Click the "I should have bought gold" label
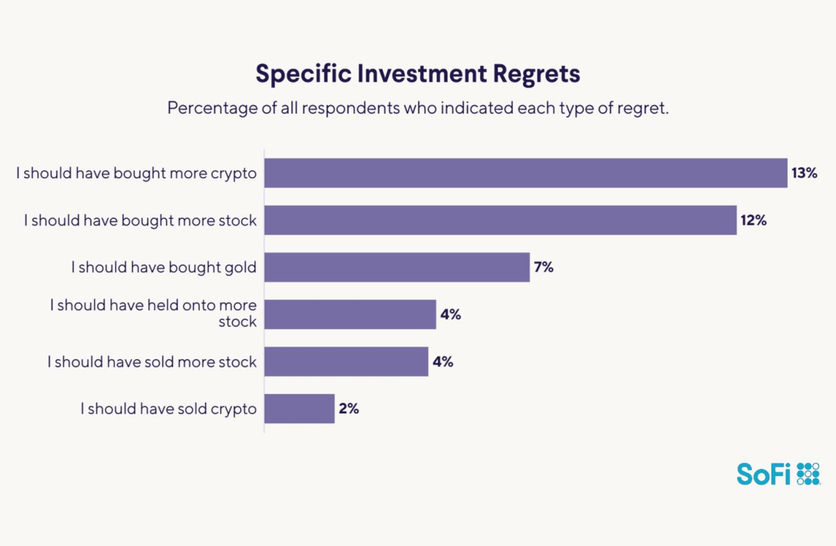Viewport: 836px width, 546px height. pos(164,267)
